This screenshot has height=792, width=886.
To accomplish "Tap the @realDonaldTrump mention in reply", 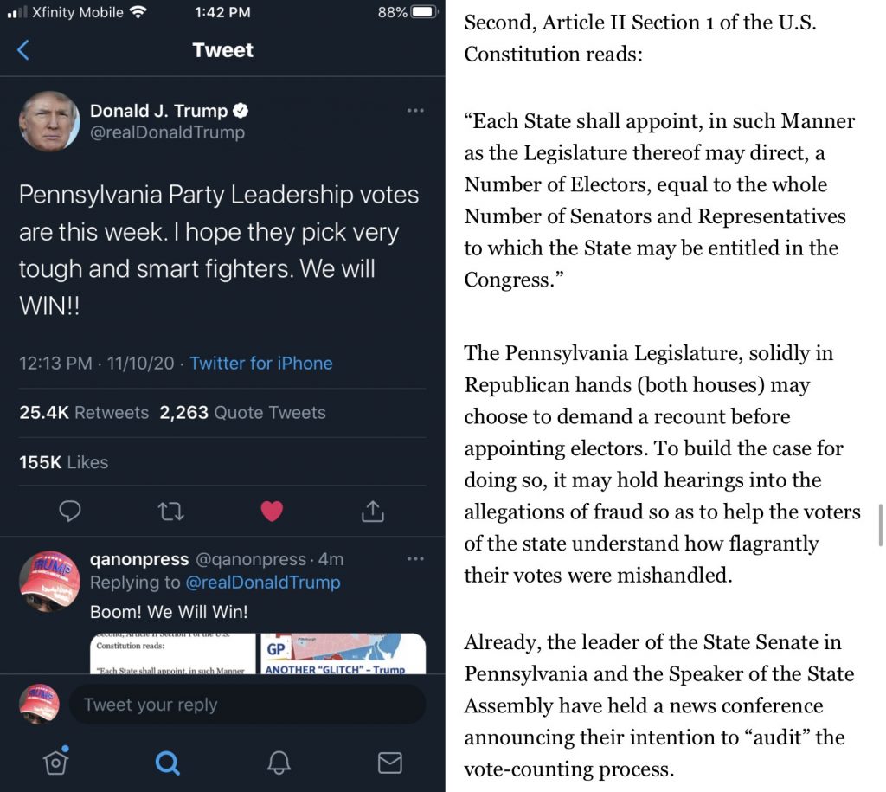I will [x=263, y=583].
